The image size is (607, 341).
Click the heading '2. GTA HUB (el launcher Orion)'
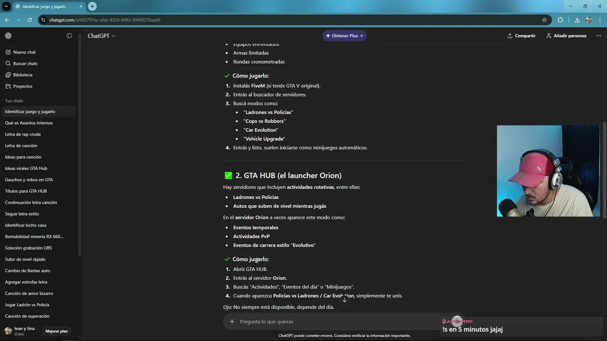pyautogui.click(x=288, y=176)
